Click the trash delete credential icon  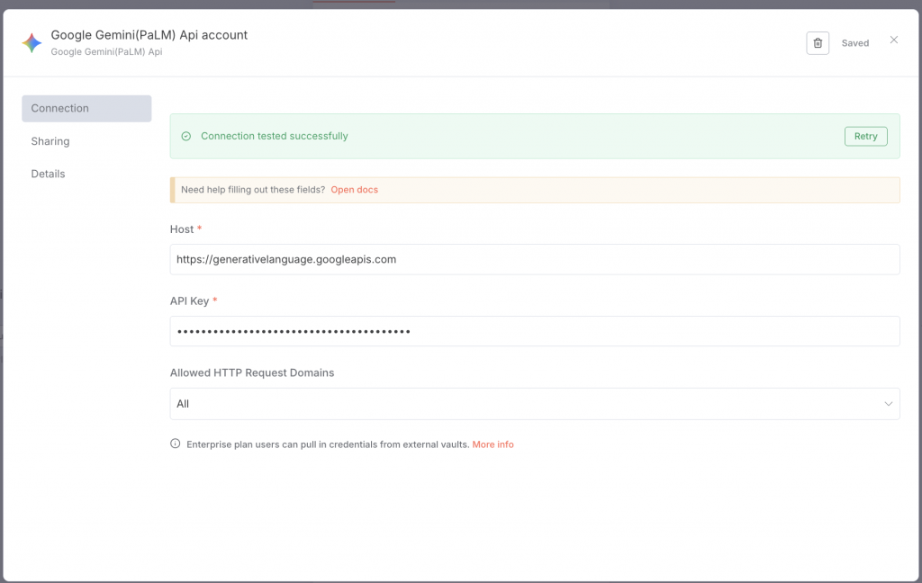point(818,43)
